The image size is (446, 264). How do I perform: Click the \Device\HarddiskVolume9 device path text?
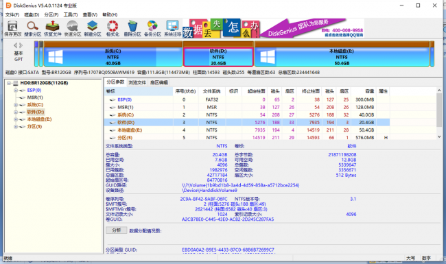(209, 191)
